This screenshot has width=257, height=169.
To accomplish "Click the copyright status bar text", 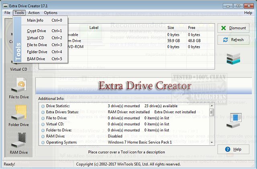I will click(128, 164).
